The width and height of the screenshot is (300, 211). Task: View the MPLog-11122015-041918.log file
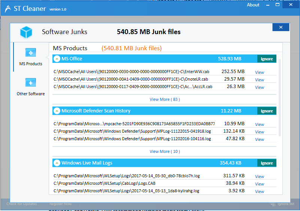pyautogui.click(x=259, y=132)
